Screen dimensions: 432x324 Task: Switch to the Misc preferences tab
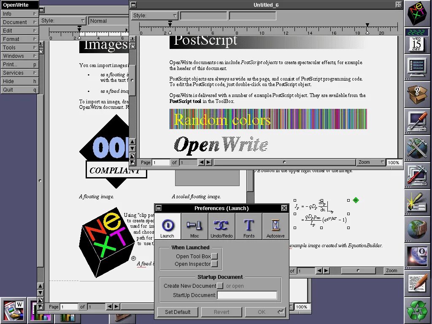[194, 227]
